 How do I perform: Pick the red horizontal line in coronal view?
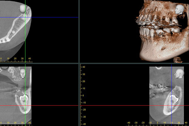click(39, 106)
